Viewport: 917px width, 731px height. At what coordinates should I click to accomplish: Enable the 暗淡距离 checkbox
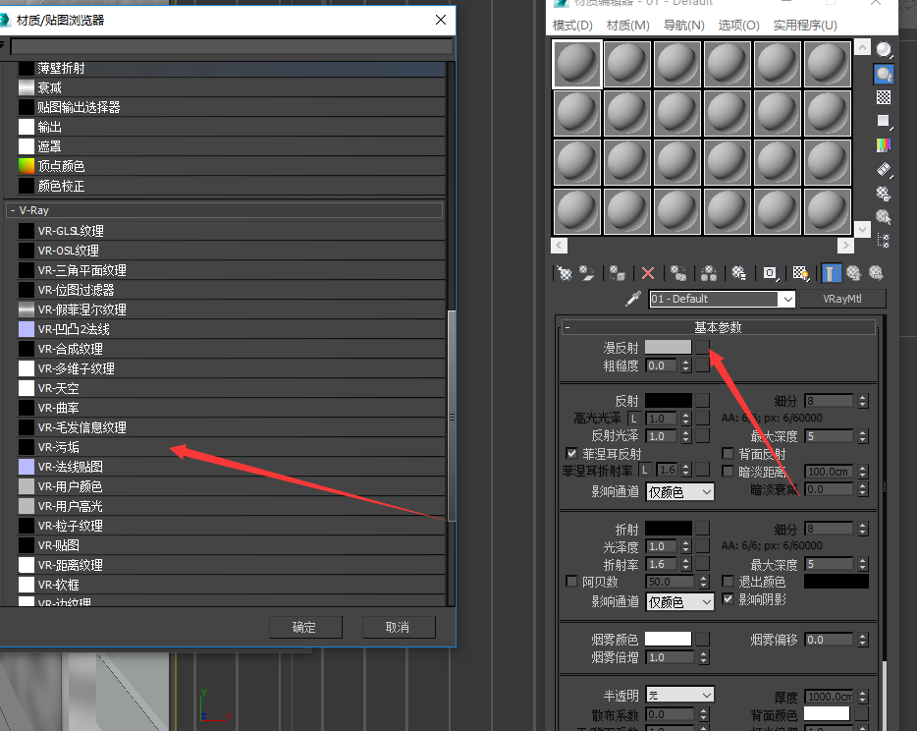pyautogui.click(x=728, y=471)
